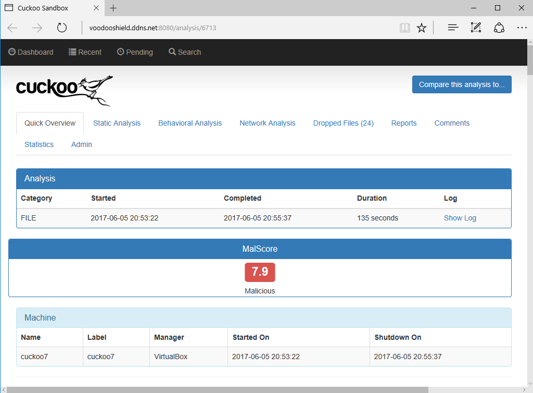Click Compare this analysis to... button
The height and width of the screenshot is (393, 533).
click(462, 84)
